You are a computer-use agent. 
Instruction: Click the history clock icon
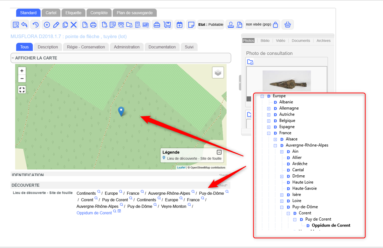pos(35,25)
